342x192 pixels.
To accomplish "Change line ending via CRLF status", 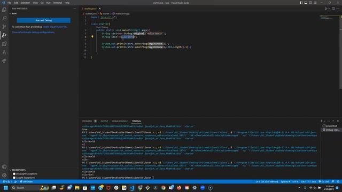I will (x=303, y=181).
